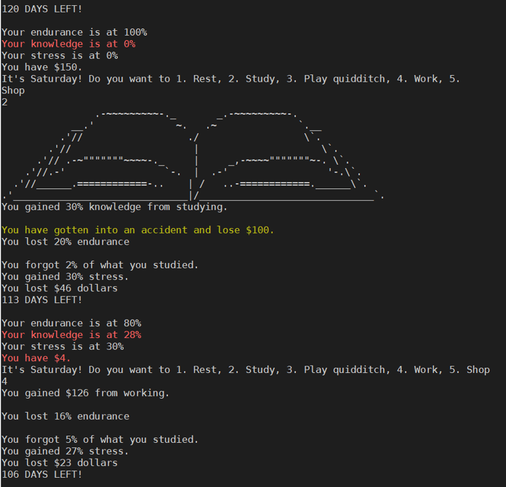
Task: Click 'You gained 30% stress.' line
Action: click(65, 277)
